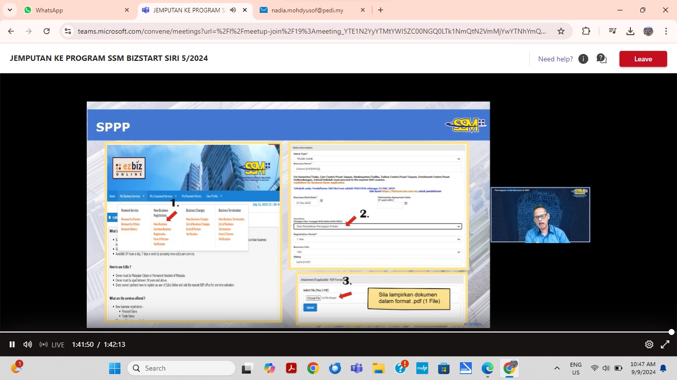This screenshot has height=380, width=677.
Task: Open the Windows Start menu
Action: coord(115,368)
